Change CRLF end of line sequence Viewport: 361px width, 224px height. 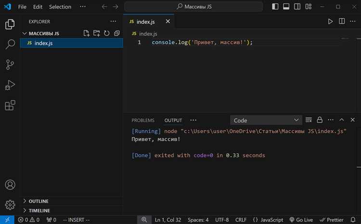coord(241,220)
